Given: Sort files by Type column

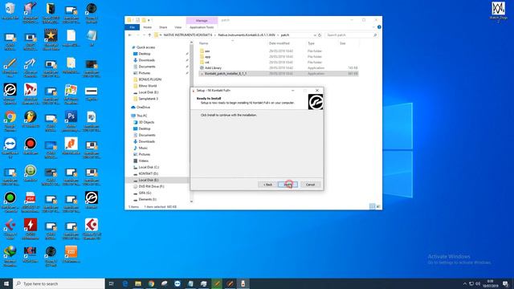Looking at the screenshot, I should coord(311,43).
